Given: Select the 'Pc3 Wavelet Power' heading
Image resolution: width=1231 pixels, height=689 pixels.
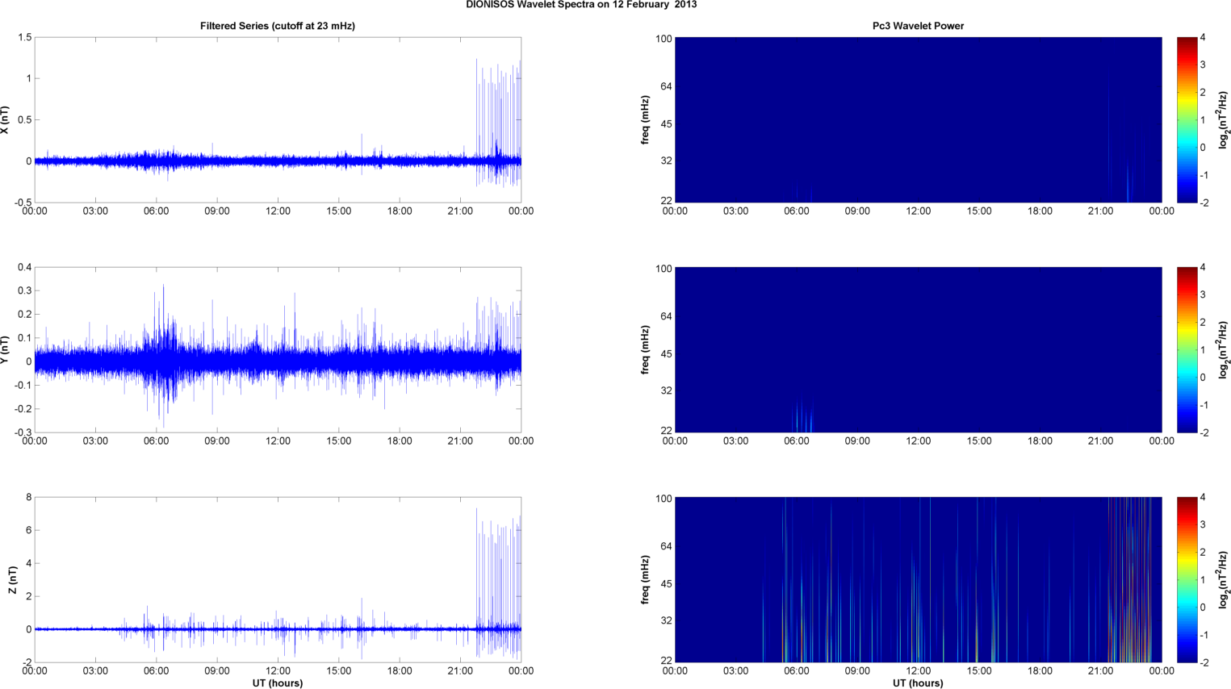Looking at the screenshot, I should 918,26.
